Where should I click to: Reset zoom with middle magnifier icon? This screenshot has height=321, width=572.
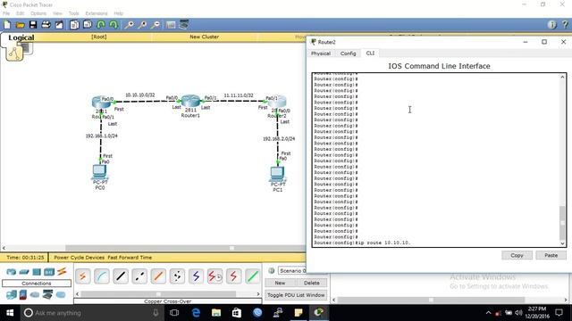[142, 25]
